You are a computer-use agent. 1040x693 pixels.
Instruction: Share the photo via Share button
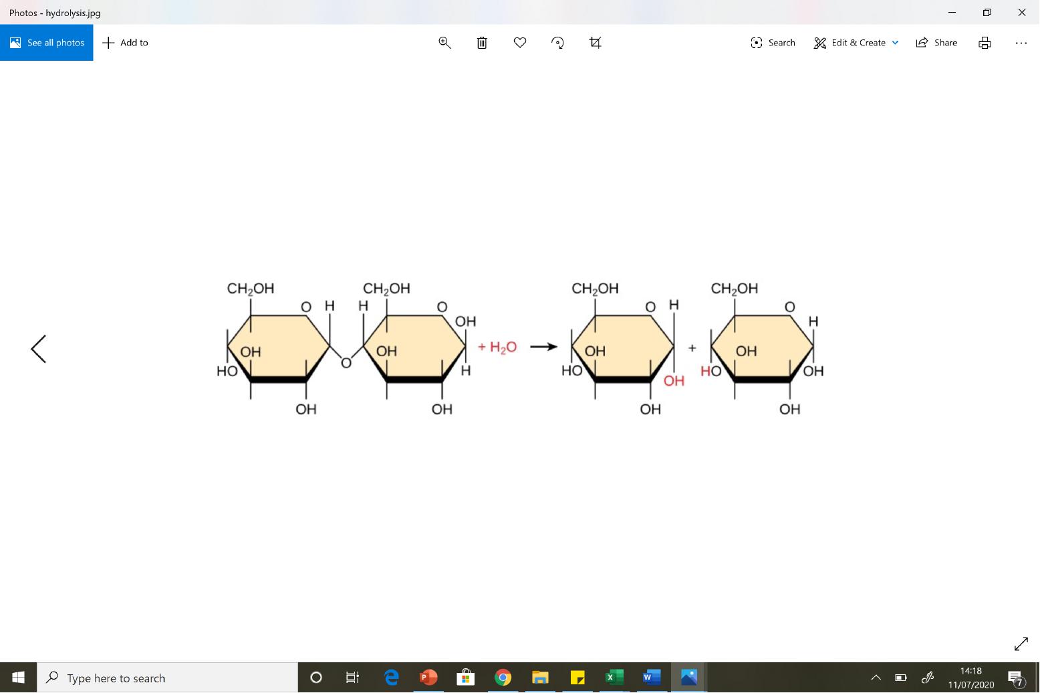pos(936,43)
